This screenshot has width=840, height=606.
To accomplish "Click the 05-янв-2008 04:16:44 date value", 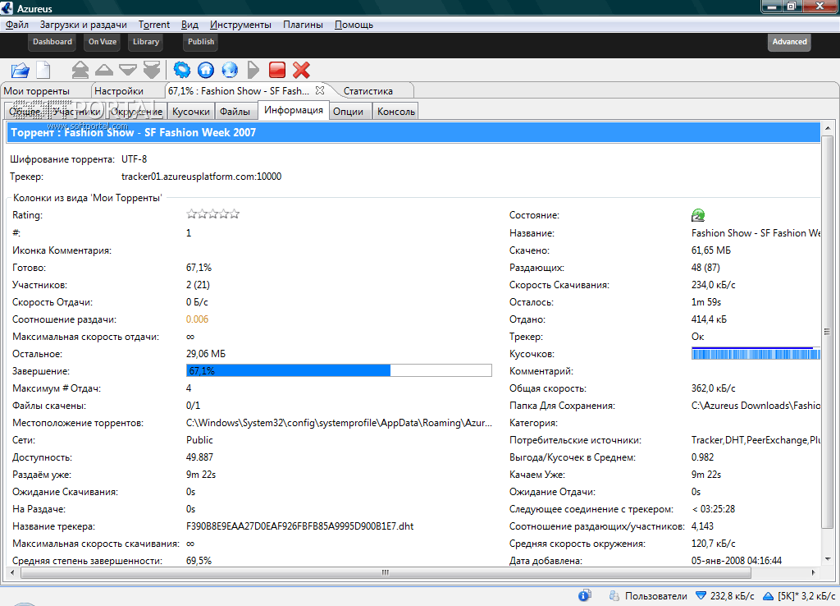I will 737,560.
